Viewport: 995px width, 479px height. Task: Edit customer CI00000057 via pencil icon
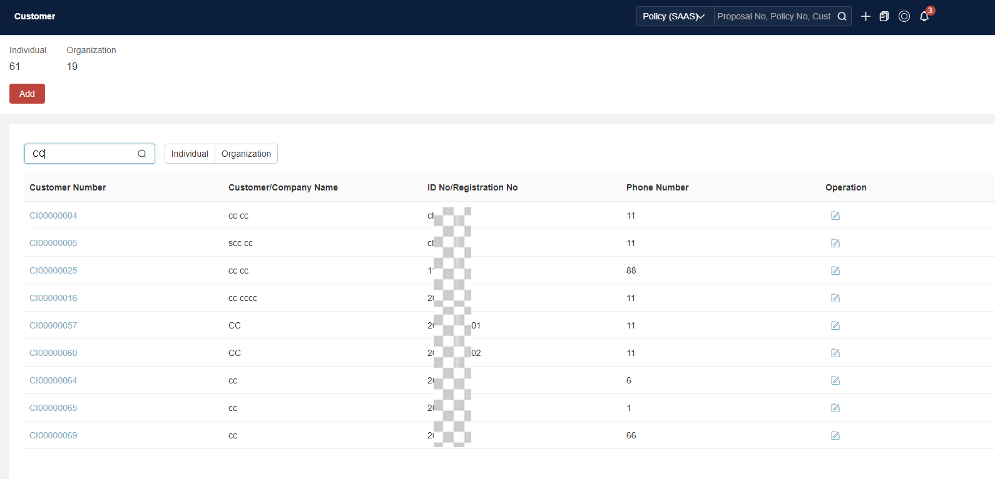(835, 325)
